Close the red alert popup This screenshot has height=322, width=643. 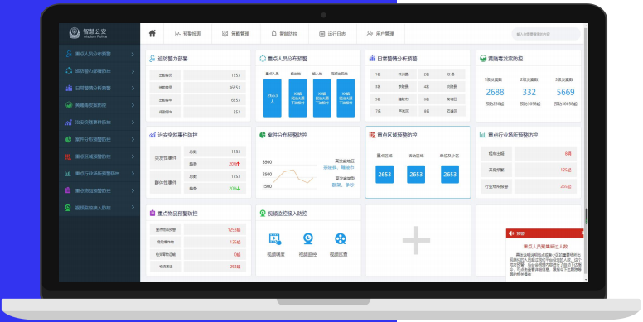(583, 233)
